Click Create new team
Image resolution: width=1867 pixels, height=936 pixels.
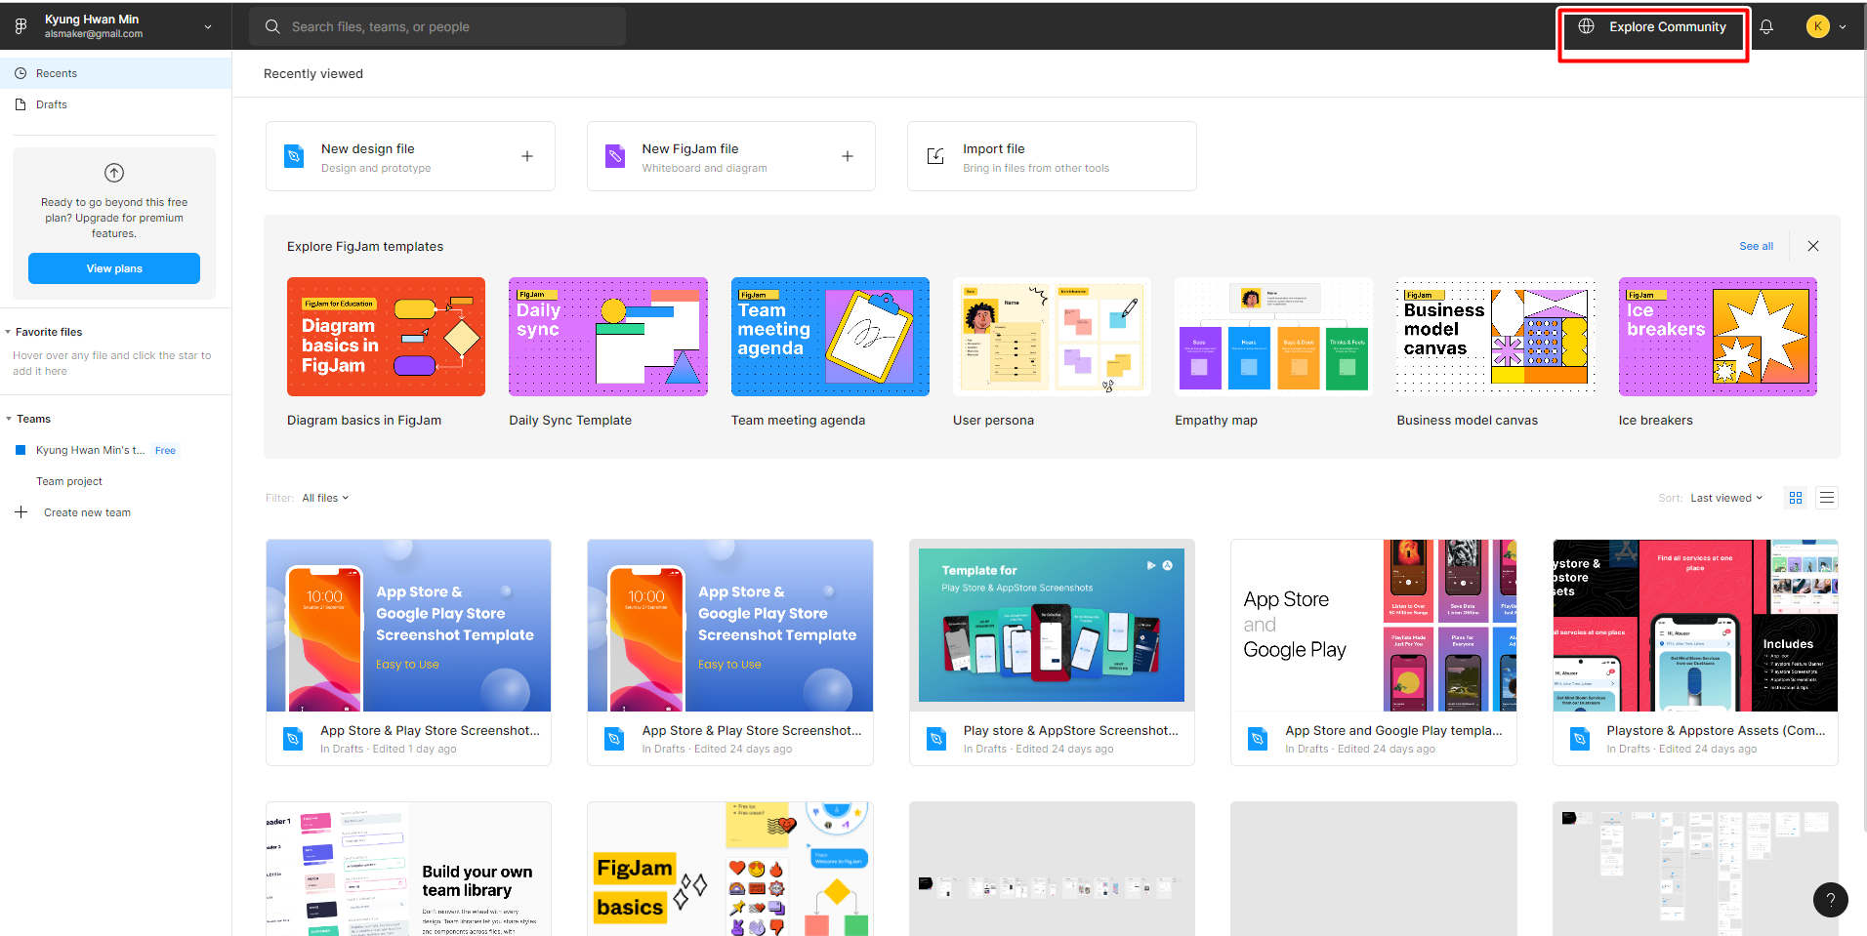coord(87,512)
